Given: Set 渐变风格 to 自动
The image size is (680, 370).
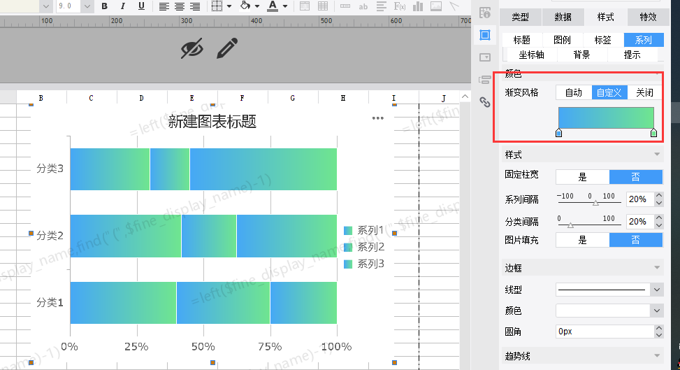Looking at the screenshot, I should click(x=573, y=92).
